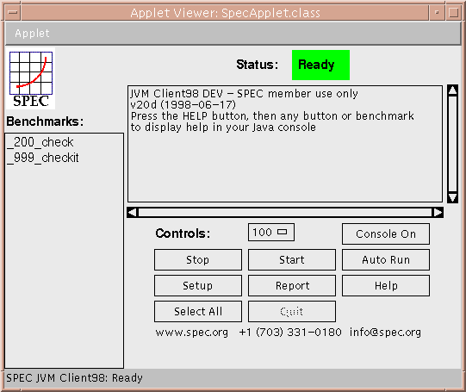The height and width of the screenshot is (392, 466).
Task: Click the greyed-out Quit button
Action: pyautogui.click(x=292, y=312)
